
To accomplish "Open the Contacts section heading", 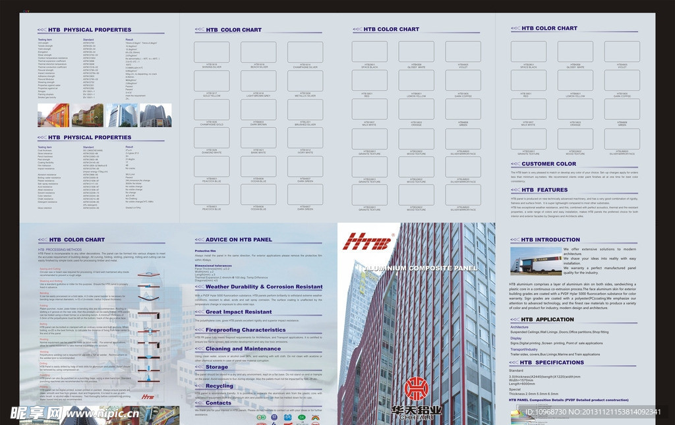I will [x=218, y=403].
